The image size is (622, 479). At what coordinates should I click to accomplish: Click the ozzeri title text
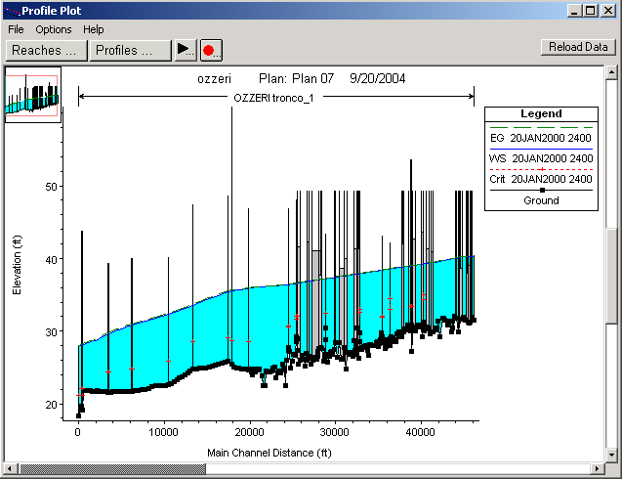[214, 78]
